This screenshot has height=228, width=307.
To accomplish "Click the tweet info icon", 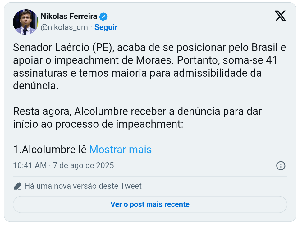I will [x=281, y=165].
